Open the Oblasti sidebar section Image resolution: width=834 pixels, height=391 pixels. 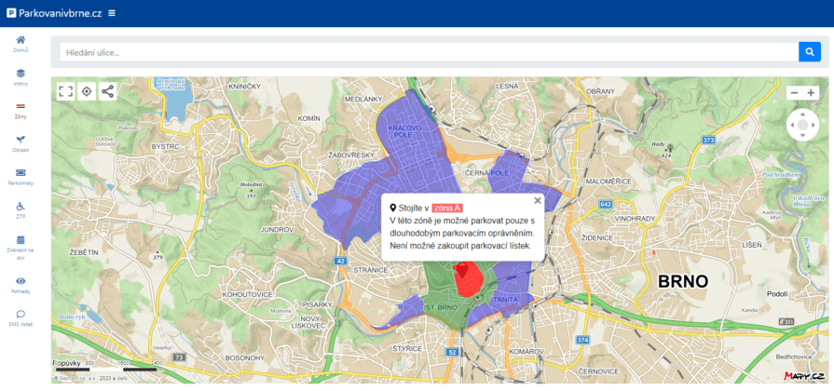21,142
